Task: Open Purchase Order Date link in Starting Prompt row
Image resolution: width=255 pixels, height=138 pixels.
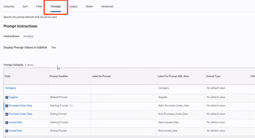Action: coord(21,106)
